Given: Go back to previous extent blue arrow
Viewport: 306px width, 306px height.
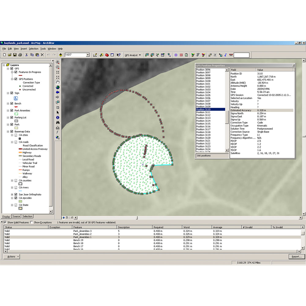Looking at the screenshot, I should coord(58,92).
